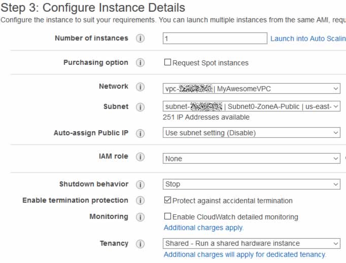The height and width of the screenshot is (263, 346).
Task: Click the Launch into Auto Scaling link
Action: [308, 39]
